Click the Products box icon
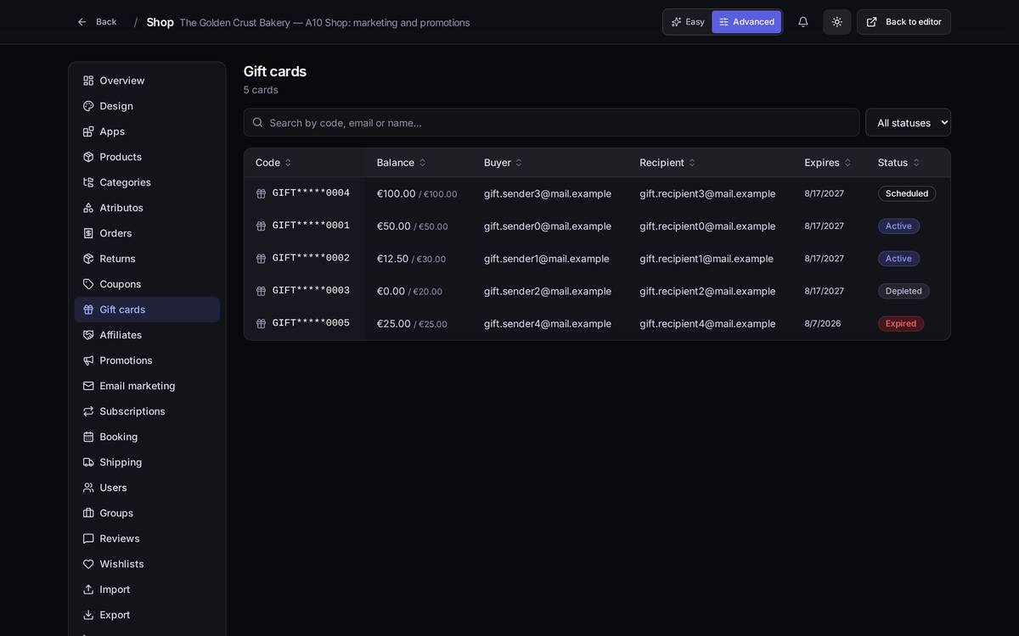 click(88, 157)
